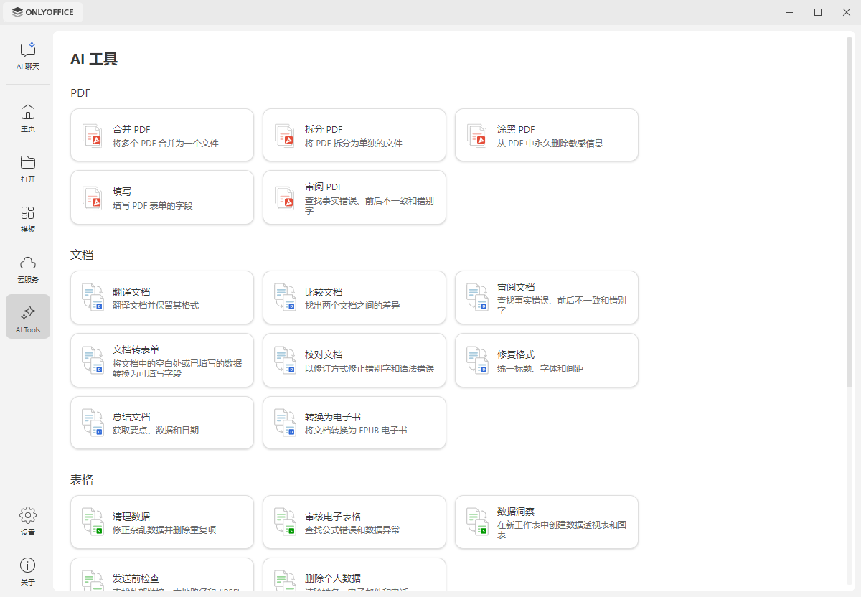The height and width of the screenshot is (597, 861).
Task: Open 设置 settings from the sidebar
Action: pyautogui.click(x=28, y=522)
